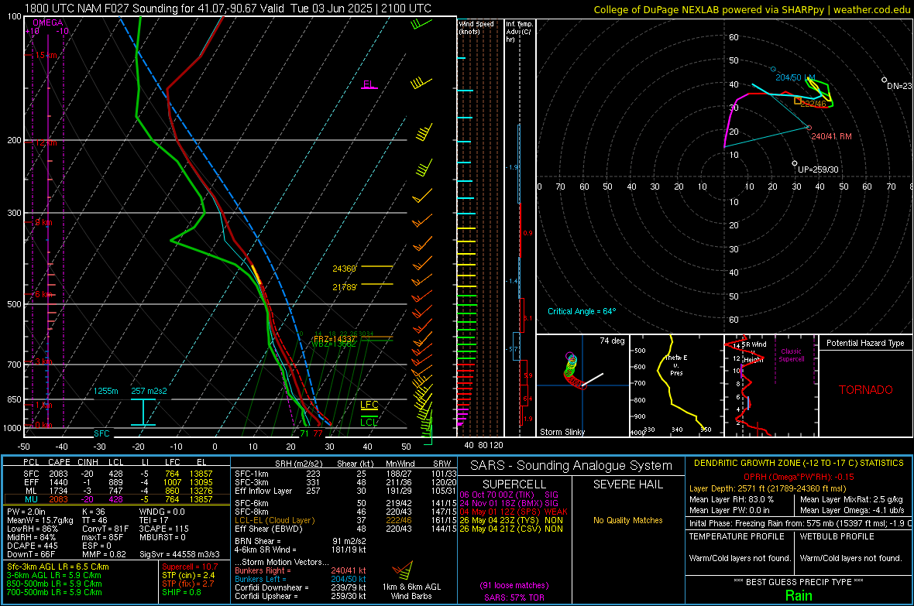Click the 1km & 6km AGL wind barbs glyph
914x606 pixels.
click(x=402, y=570)
